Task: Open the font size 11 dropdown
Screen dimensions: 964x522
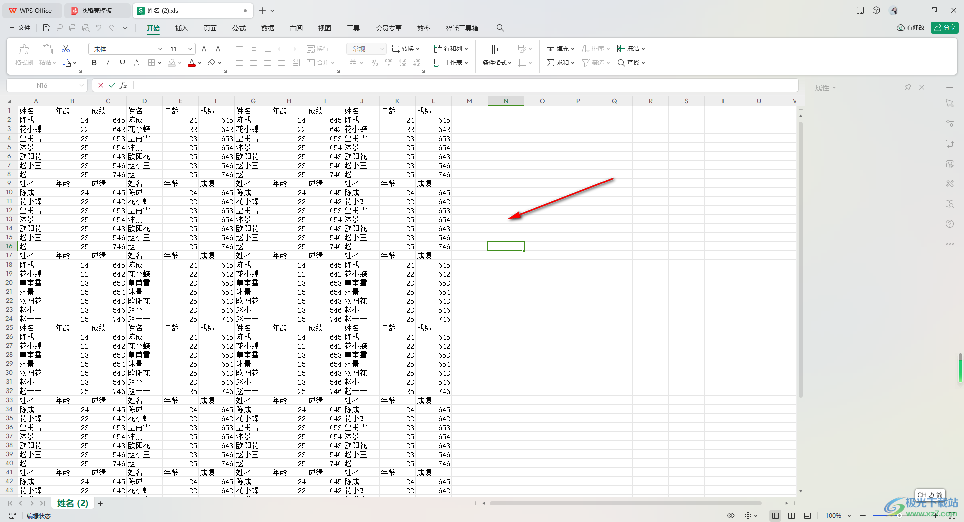Action: (190, 49)
